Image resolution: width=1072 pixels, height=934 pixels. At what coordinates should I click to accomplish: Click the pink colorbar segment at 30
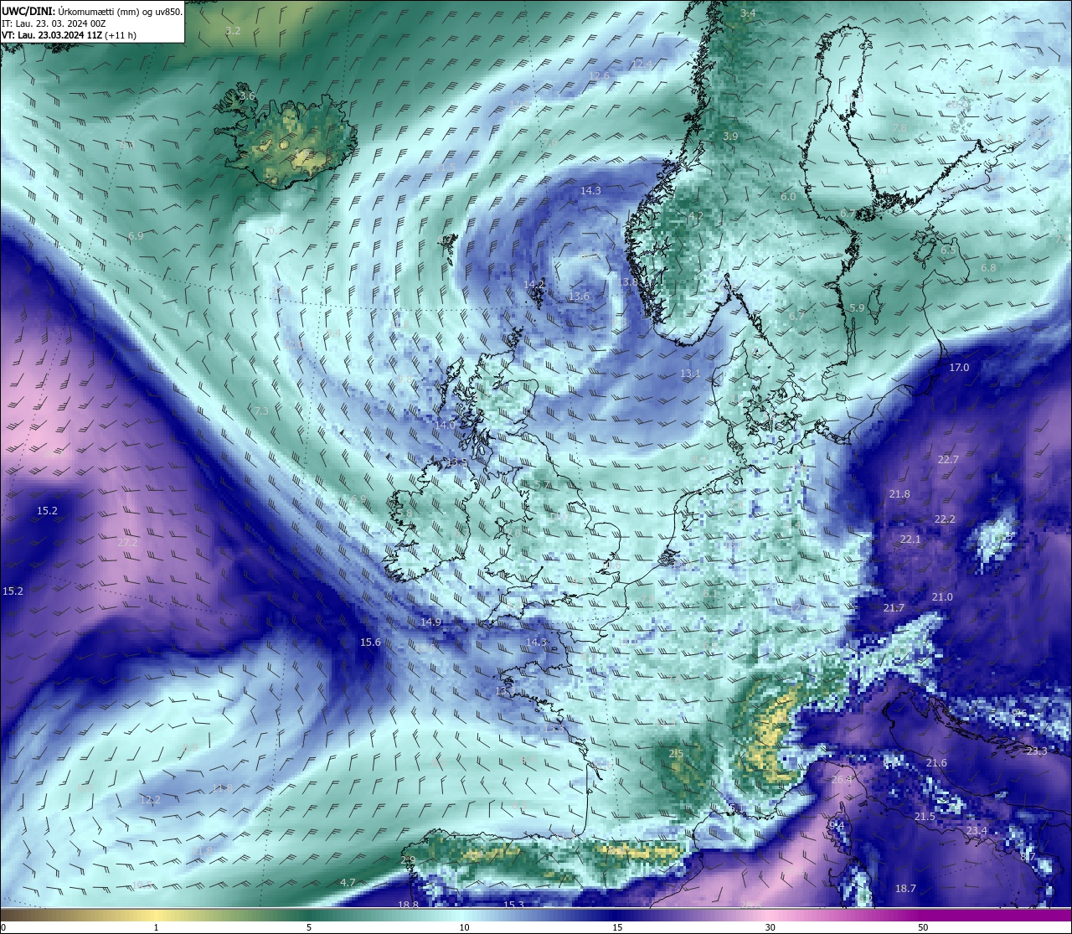(x=770, y=915)
